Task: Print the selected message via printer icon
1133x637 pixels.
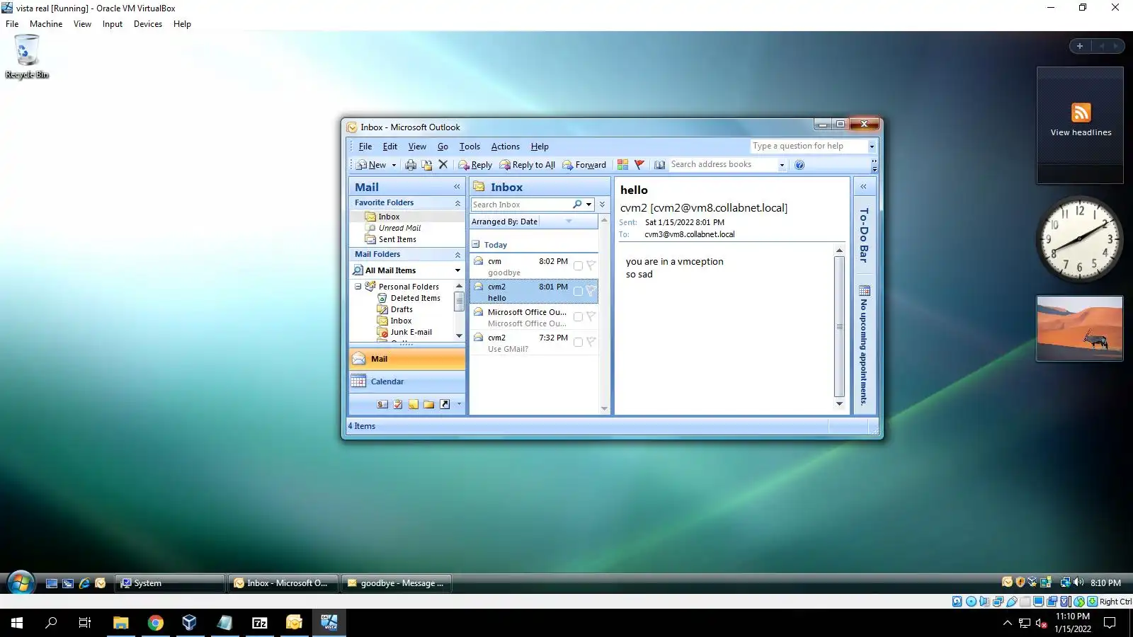Action: click(411, 165)
